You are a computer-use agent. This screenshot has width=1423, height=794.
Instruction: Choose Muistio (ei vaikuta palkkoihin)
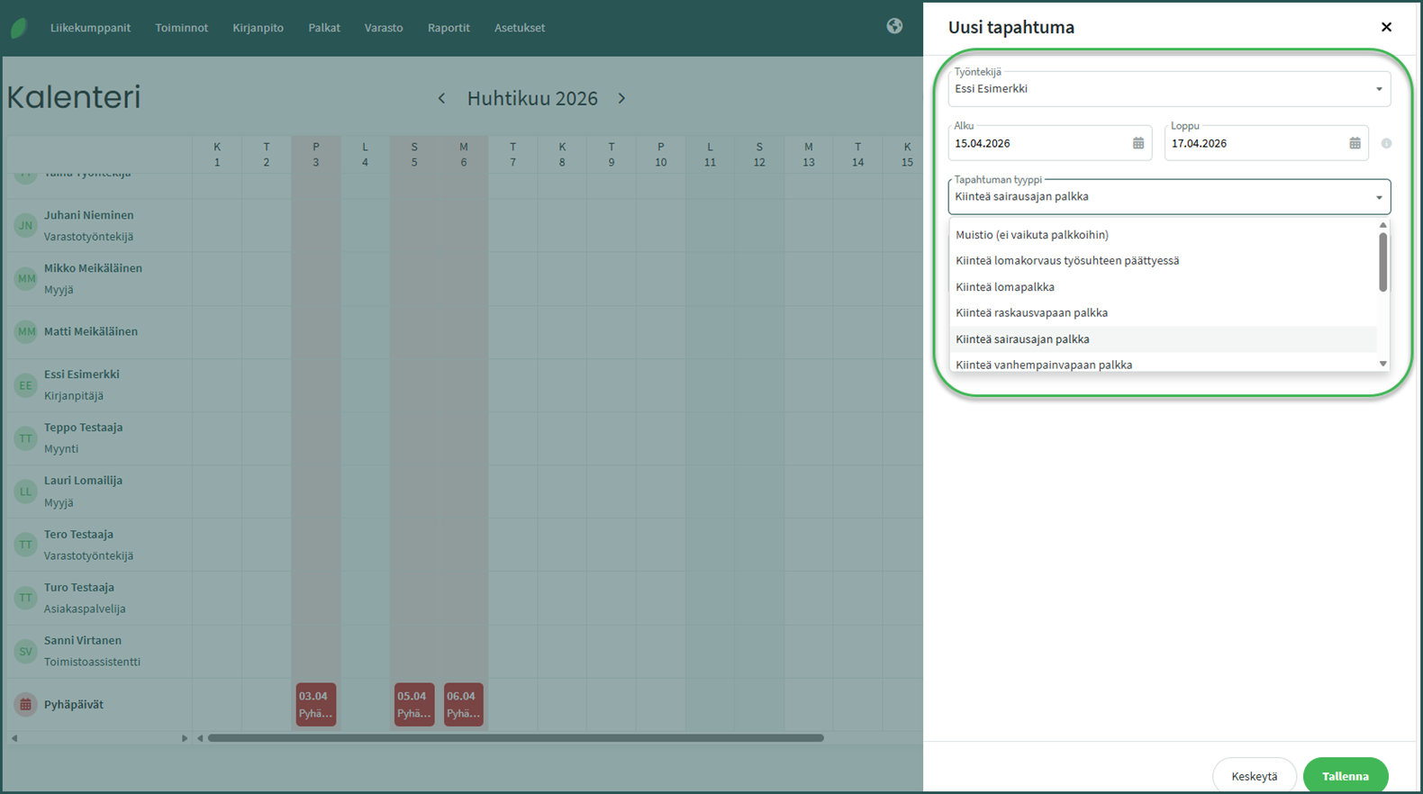(x=1031, y=235)
